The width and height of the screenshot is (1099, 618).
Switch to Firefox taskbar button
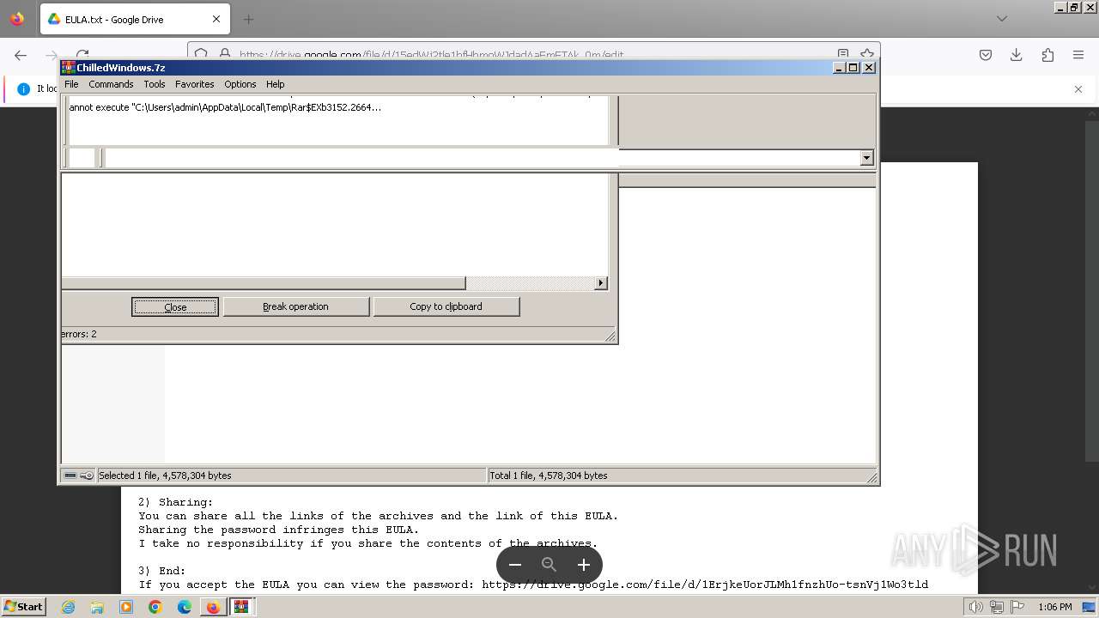point(213,607)
